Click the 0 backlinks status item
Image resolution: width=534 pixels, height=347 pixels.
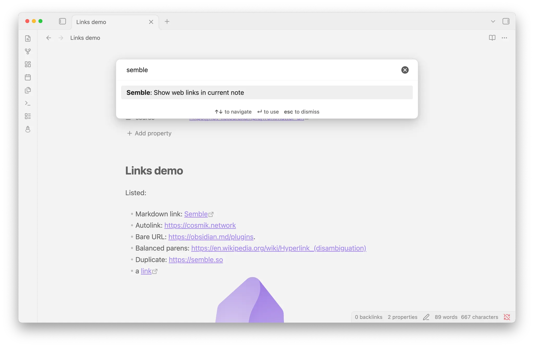(368, 317)
